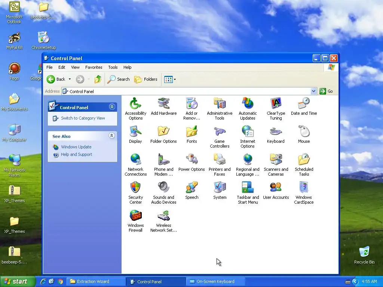Expand the Back history dropdown arrow
Viewport: 383px width, 287px height.
pyautogui.click(x=70, y=79)
